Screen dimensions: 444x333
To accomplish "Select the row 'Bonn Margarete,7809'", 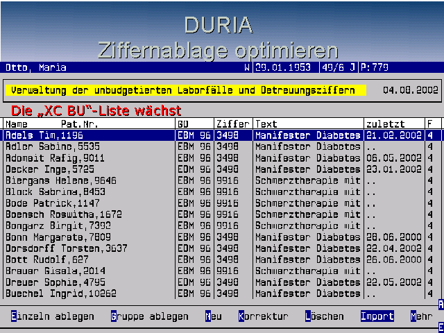I will 222,237.
